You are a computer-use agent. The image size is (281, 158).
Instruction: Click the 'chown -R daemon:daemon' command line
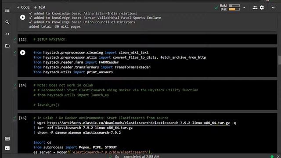[x=77, y=133]
